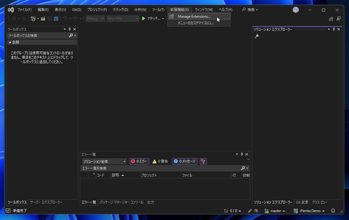Image resolution: width=349 pixels, height=220 pixels.
Task: Open the Git(G) menu
Action: coord(76,10)
